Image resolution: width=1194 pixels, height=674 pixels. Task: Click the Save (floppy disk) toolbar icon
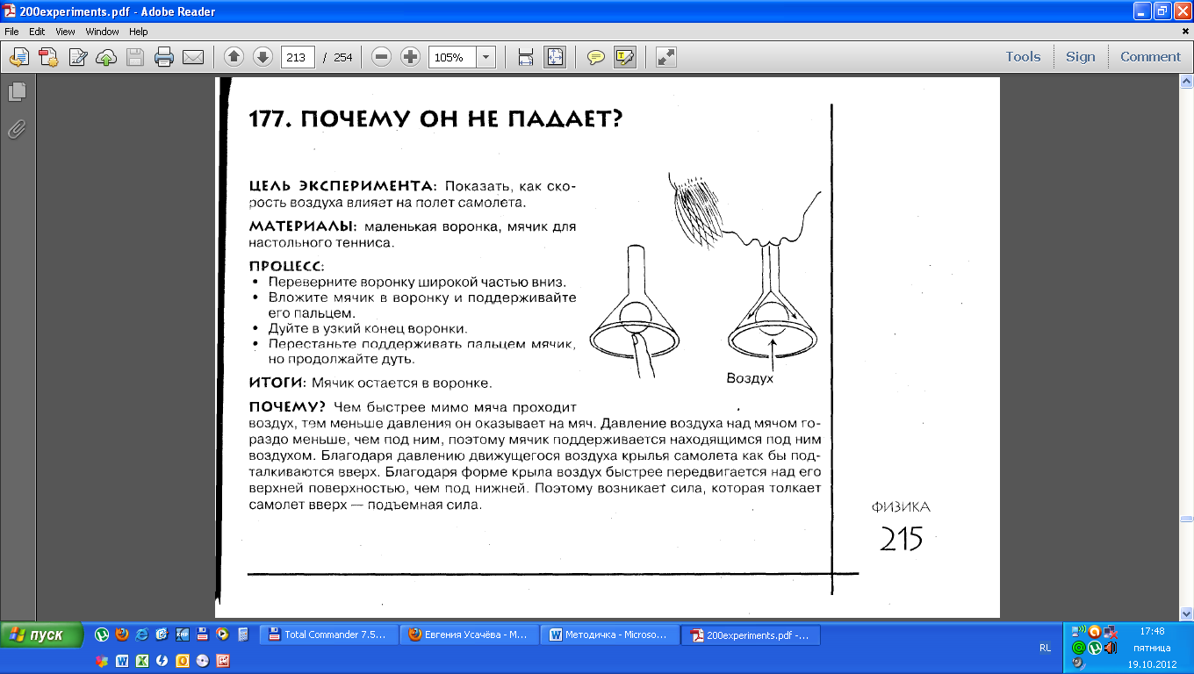pos(135,57)
